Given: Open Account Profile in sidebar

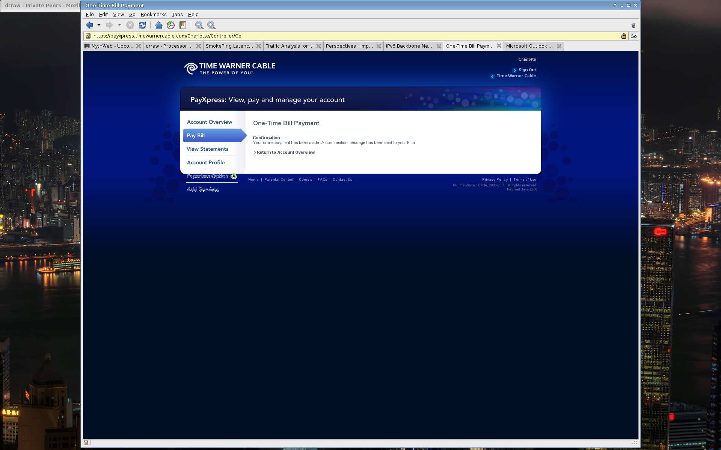Looking at the screenshot, I should point(206,162).
